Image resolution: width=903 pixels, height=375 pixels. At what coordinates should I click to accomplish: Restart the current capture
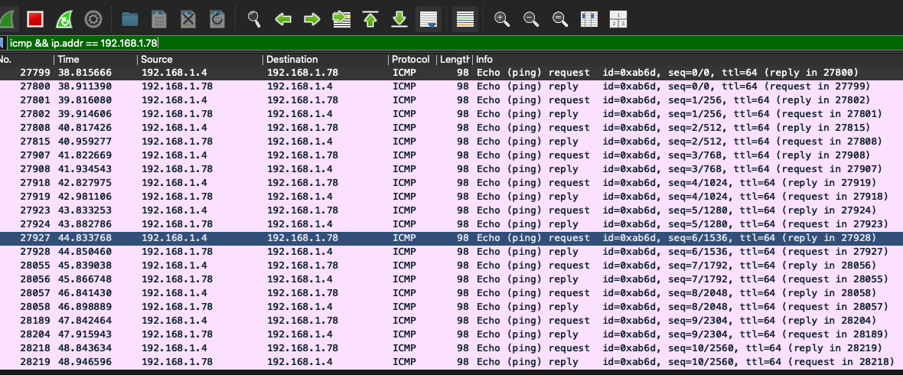pos(64,20)
